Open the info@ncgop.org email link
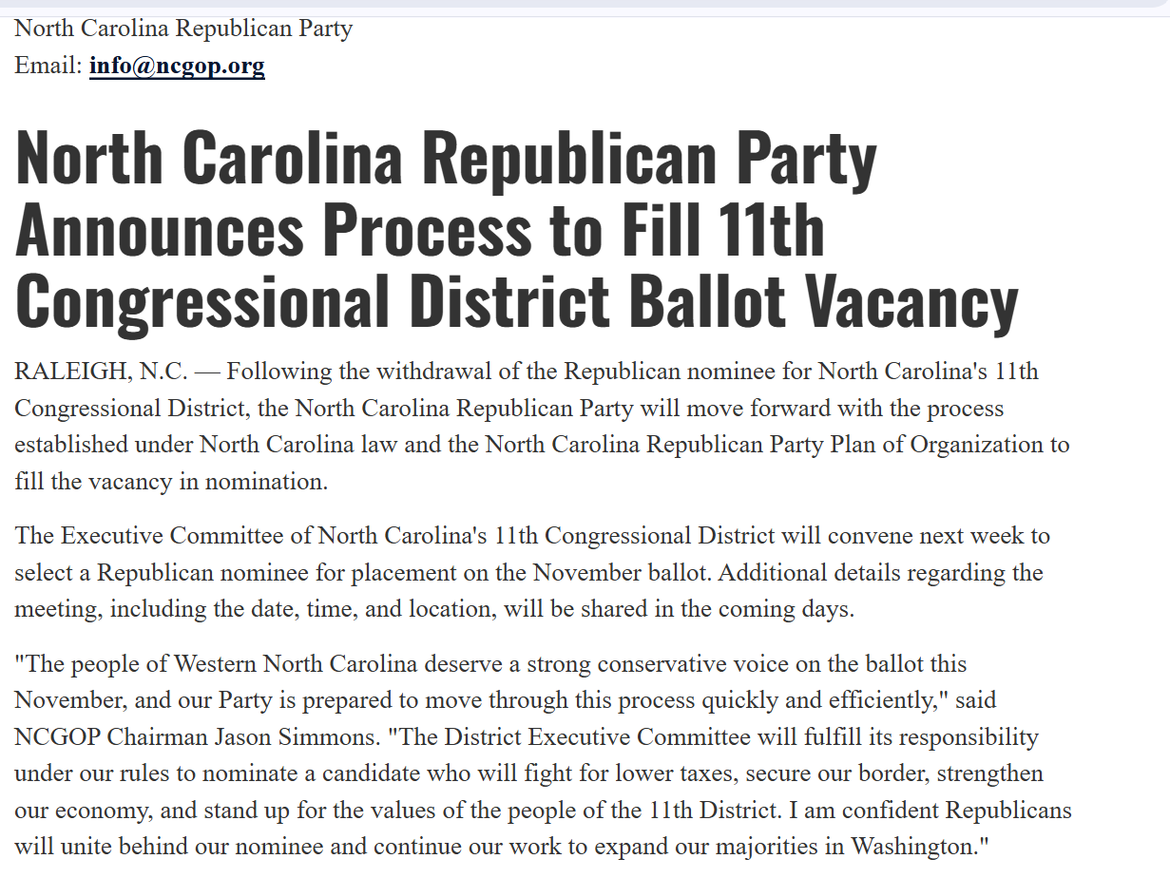 177,66
